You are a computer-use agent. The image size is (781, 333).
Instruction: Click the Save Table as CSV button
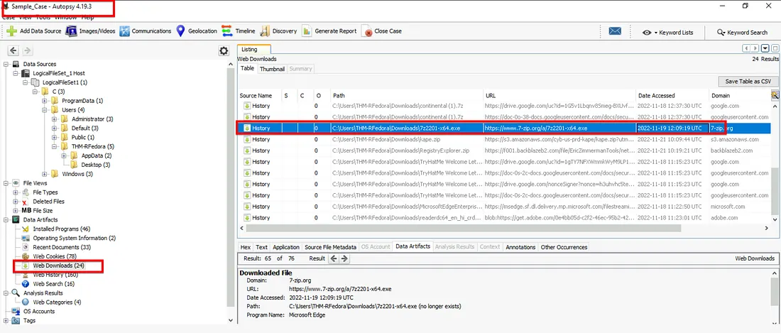[x=747, y=82]
